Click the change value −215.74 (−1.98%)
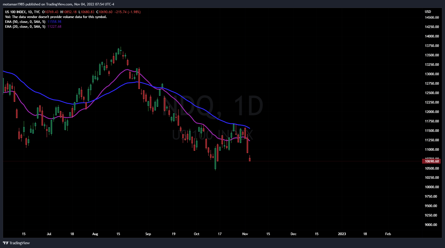 [128, 12]
